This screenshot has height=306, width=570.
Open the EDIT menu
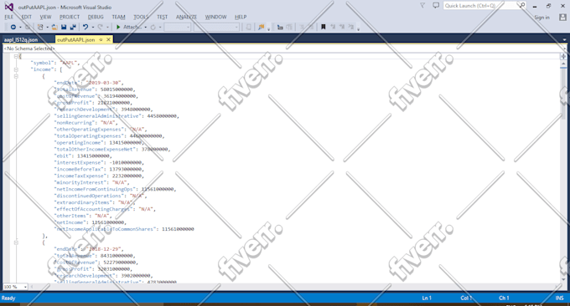click(27, 17)
